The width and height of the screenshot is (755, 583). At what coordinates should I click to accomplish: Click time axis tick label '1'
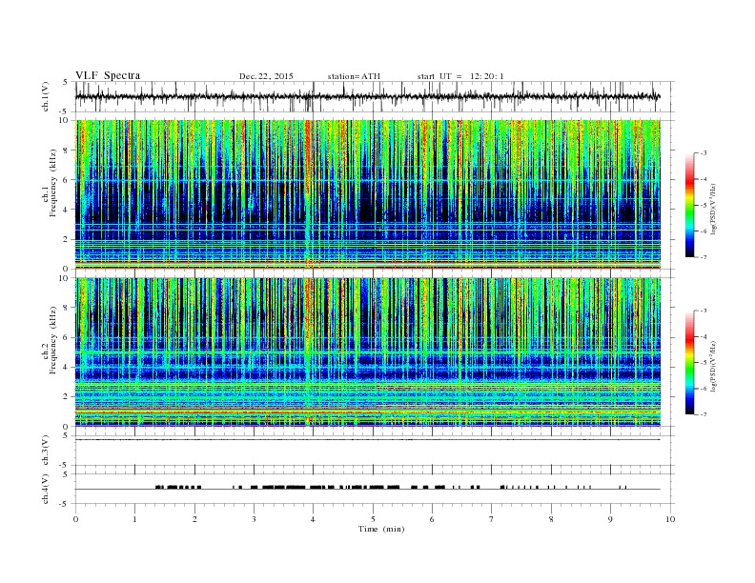135,519
